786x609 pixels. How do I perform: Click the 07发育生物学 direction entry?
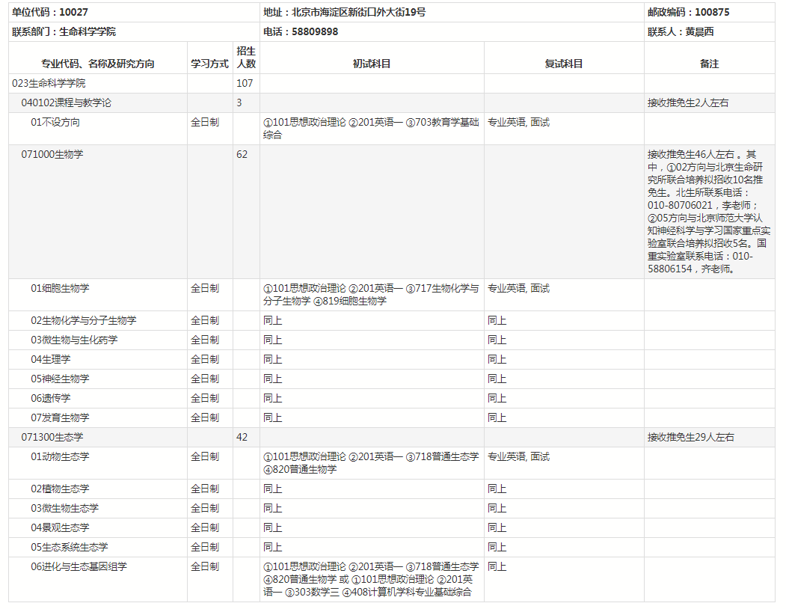point(60,417)
